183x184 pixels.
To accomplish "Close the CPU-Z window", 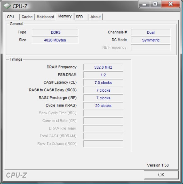I will [x=170, y=4].
